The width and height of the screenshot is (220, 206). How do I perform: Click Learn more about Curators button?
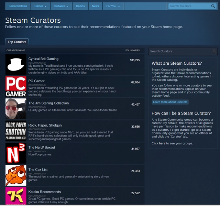tap(170, 102)
